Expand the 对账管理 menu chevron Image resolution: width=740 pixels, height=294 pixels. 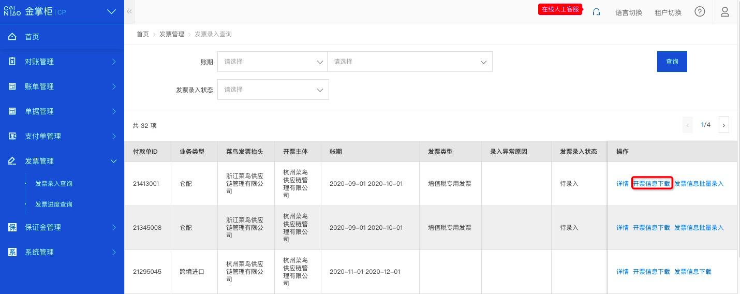coord(114,62)
